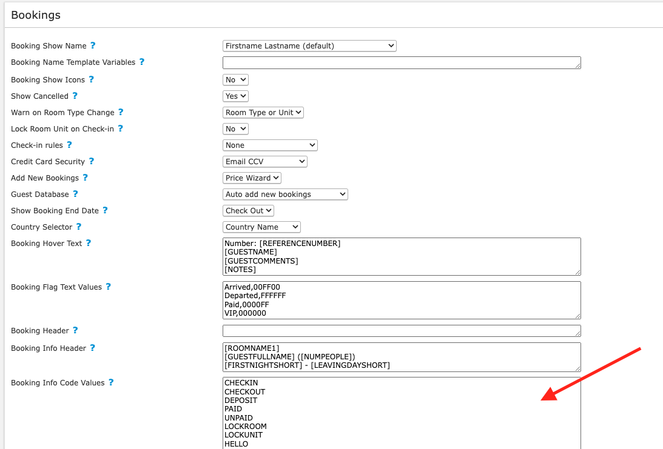663x449 pixels.
Task: Open the Add New Bookings Price Wizard dropdown
Action: pos(252,178)
